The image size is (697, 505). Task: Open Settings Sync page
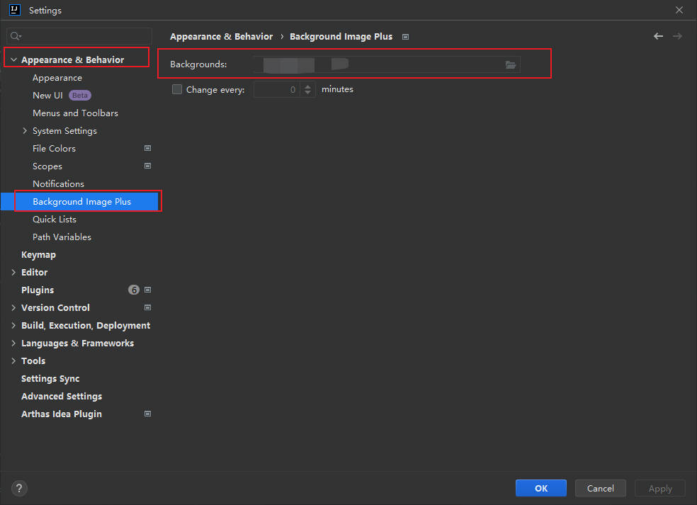(50, 379)
